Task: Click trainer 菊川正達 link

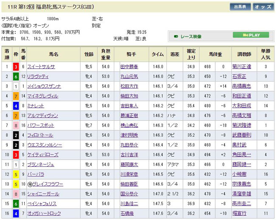Action: (x=242, y=67)
